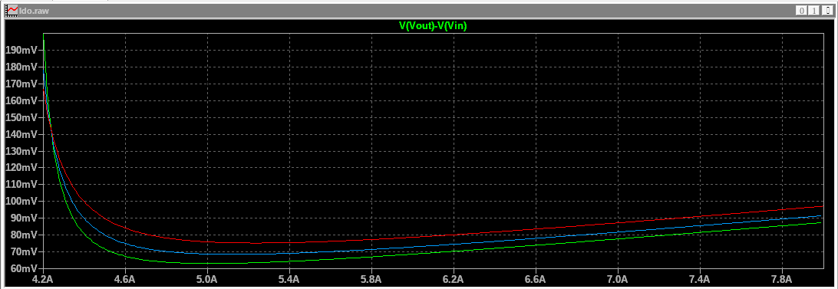Click the first title bar button labeled 0

[x=802, y=11]
